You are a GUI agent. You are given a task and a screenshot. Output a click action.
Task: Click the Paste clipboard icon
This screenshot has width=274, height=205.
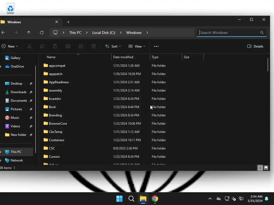tap(55, 46)
